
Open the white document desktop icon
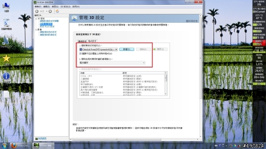7,94
